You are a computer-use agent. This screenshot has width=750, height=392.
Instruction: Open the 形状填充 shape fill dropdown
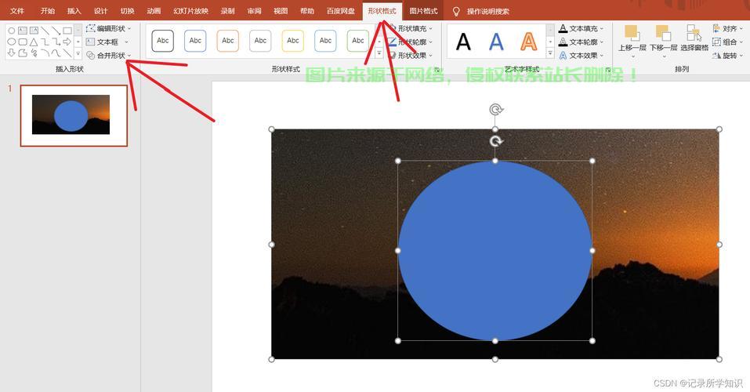point(411,29)
